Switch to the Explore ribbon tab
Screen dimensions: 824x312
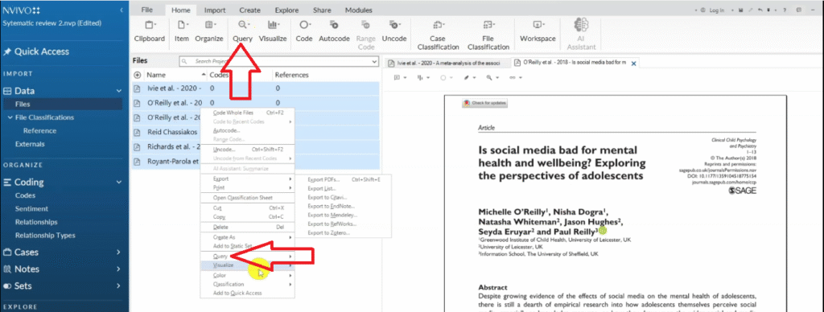pos(286,10)
